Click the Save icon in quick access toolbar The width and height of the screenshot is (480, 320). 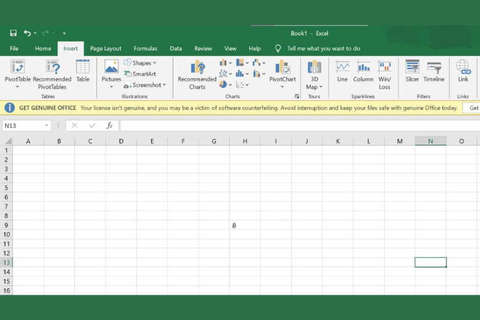pos(13,33)
